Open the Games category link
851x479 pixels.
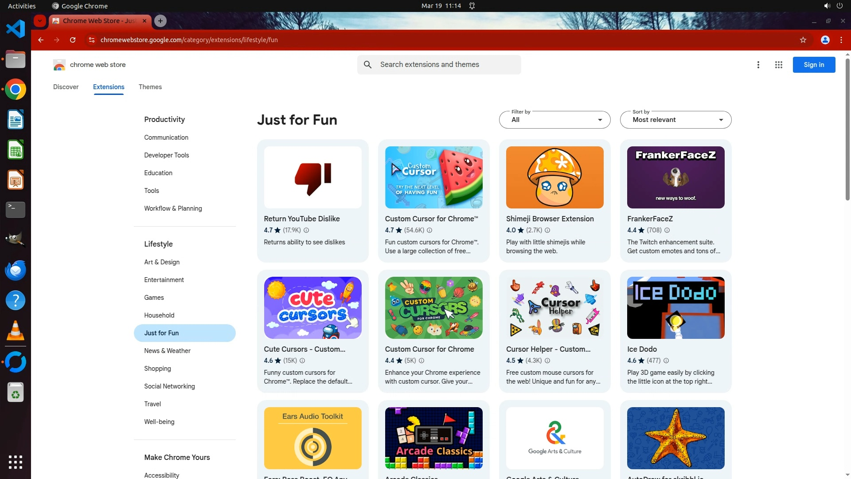click(154, 298)
